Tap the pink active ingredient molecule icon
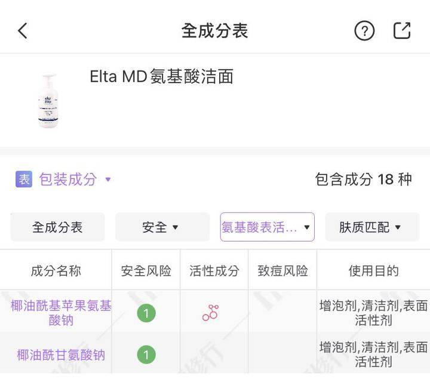 pos(211,313)
